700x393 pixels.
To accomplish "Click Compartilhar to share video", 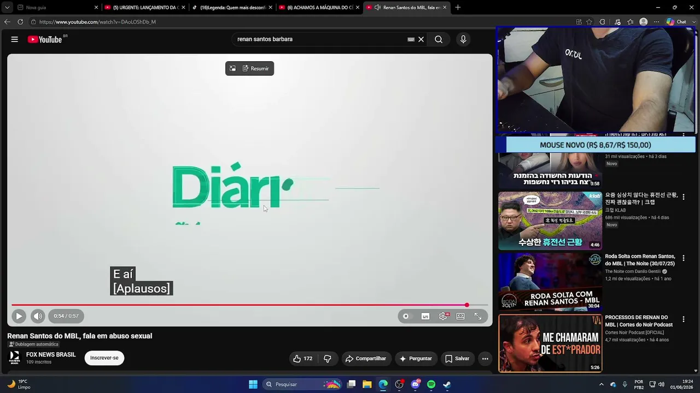I will (366, 359).
